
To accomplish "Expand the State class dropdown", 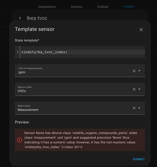I will (x=139, y=108).
